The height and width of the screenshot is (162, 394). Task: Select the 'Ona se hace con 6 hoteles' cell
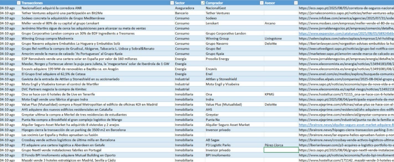pos(97,94)
